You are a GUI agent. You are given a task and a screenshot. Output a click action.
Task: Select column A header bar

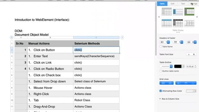21,37
